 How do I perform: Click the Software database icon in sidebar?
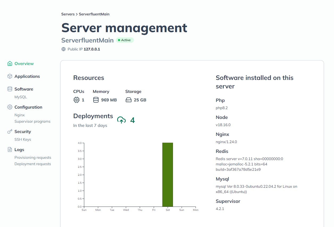pos(10,89)
